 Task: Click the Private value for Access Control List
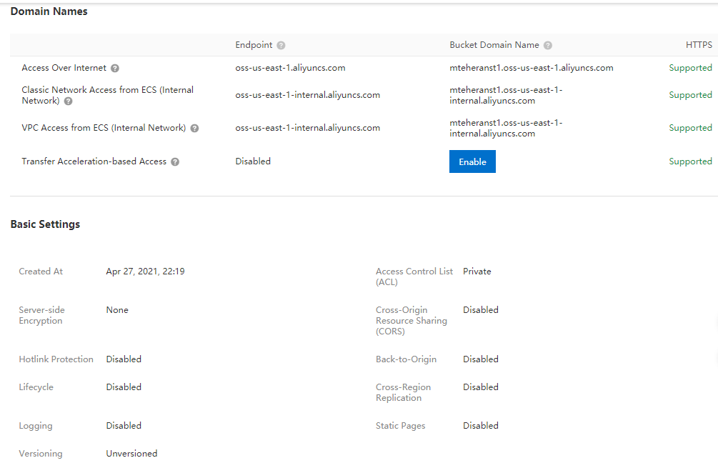pyautogui.click(x=477, y=272)
